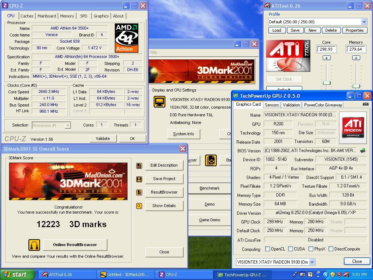Toggle the DirectCompute checkbox in GPU-Z
This screenshot has height=280, width=373.
[331, 249]
